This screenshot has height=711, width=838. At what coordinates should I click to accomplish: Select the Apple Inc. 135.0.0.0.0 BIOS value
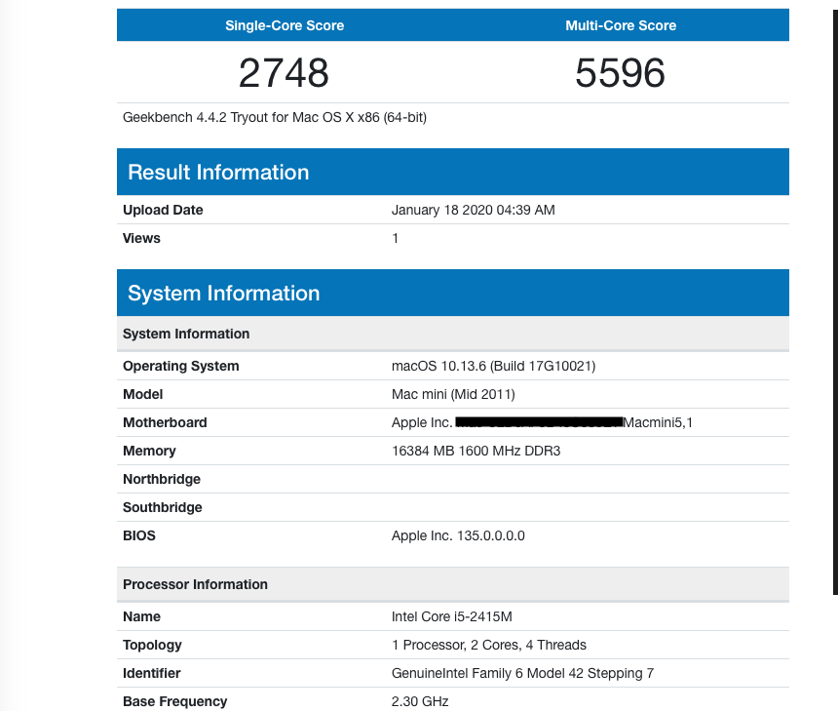[x=458, y=535]
